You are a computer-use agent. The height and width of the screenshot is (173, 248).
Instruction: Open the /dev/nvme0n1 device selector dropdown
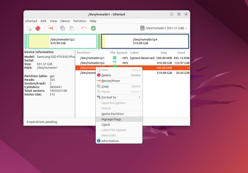click(164, 28)
